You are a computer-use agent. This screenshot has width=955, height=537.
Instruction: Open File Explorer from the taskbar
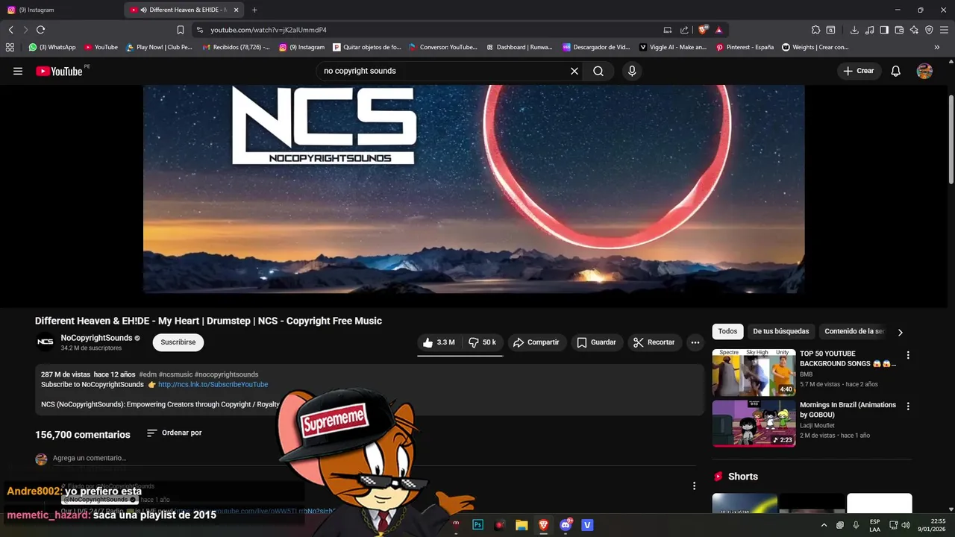tap(522, 525)
